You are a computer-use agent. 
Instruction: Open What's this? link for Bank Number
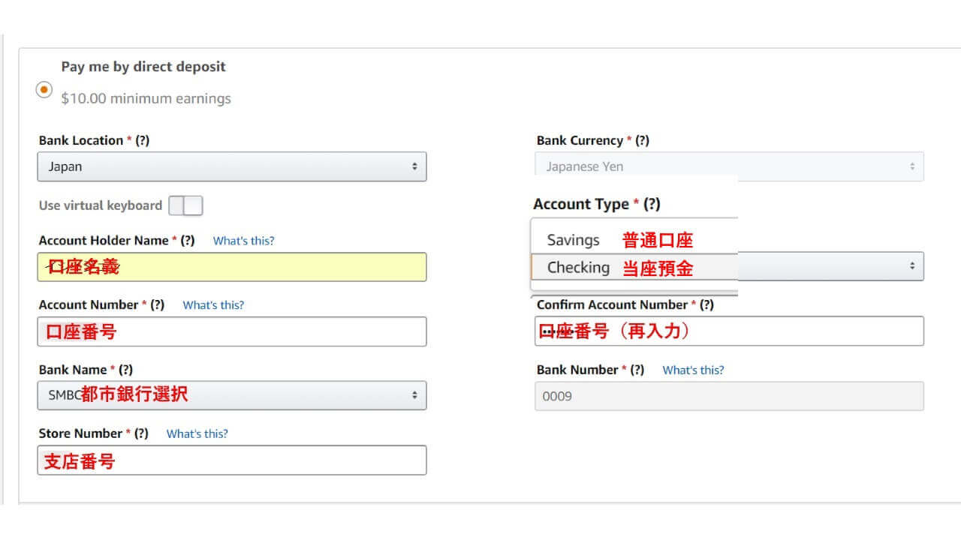(x=693, y=370)
